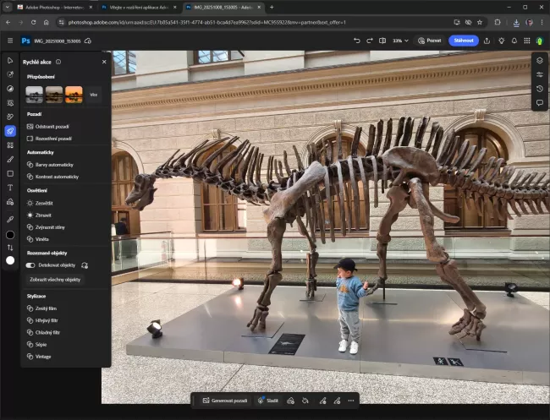Toggle before/after compare view icon
This screenshot has width=550, height=420.
[x=383, y=41]
